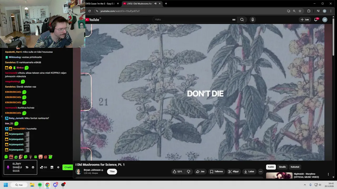
Task: Select Sinulle filter chip
Action: coord(282,167)
